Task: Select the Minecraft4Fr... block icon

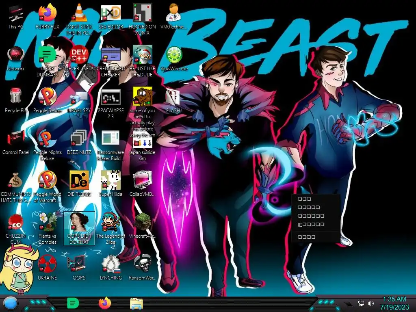Action: tap(142, 225)
